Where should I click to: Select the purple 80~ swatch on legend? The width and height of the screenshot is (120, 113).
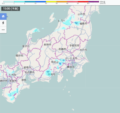[x=94, y=2]
